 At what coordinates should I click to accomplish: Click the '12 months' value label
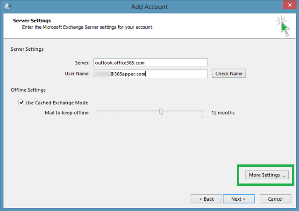click(223, 113)
